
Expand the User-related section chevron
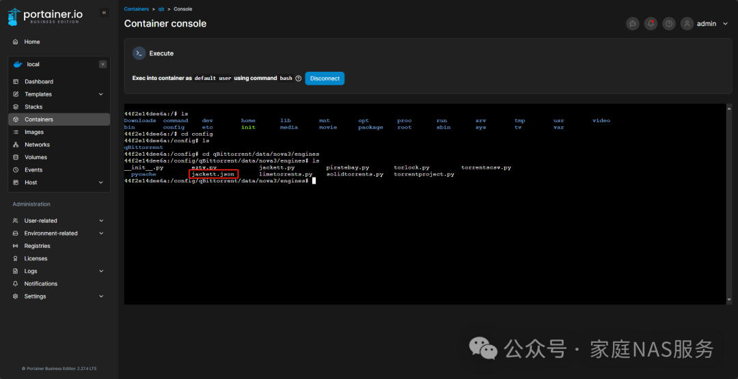coord(101,221)
